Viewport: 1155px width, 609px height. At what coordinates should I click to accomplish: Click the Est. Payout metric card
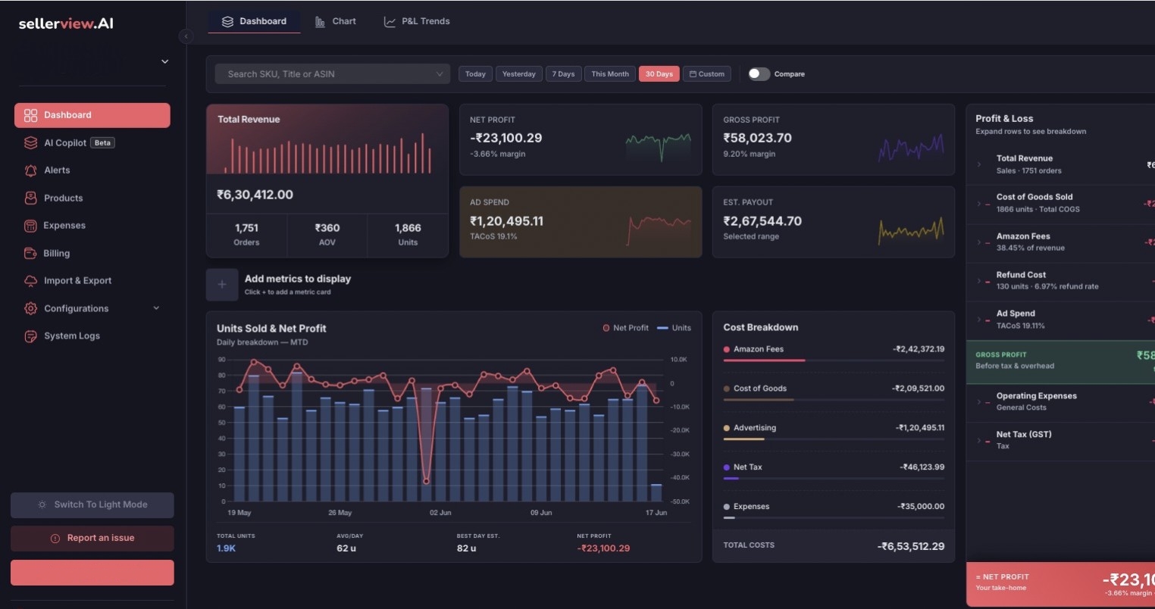point(834,222)
